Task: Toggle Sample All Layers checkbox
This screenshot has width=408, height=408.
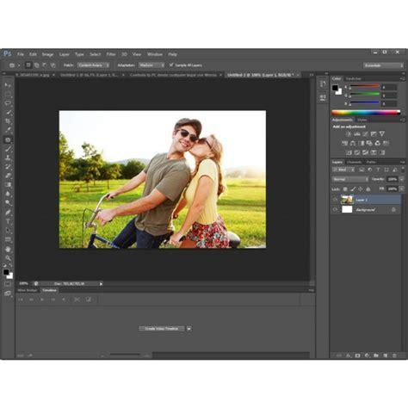Action: click(x=171, y=65)
